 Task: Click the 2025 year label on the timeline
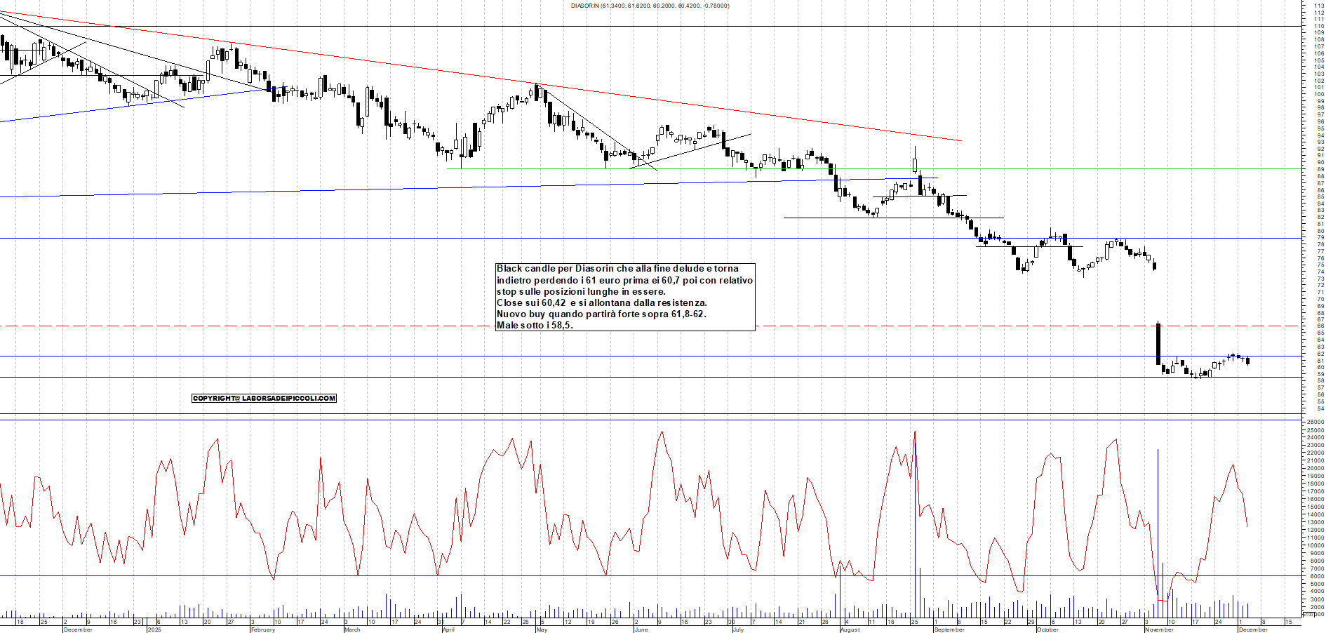click(x=154, y=629)
